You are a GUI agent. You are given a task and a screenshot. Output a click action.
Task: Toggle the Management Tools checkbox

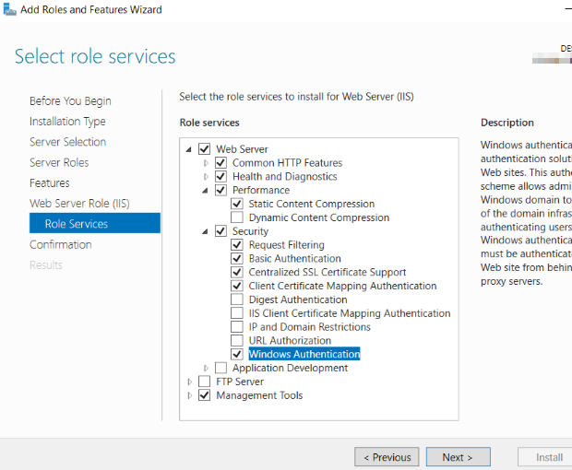(x=204, y=395)
